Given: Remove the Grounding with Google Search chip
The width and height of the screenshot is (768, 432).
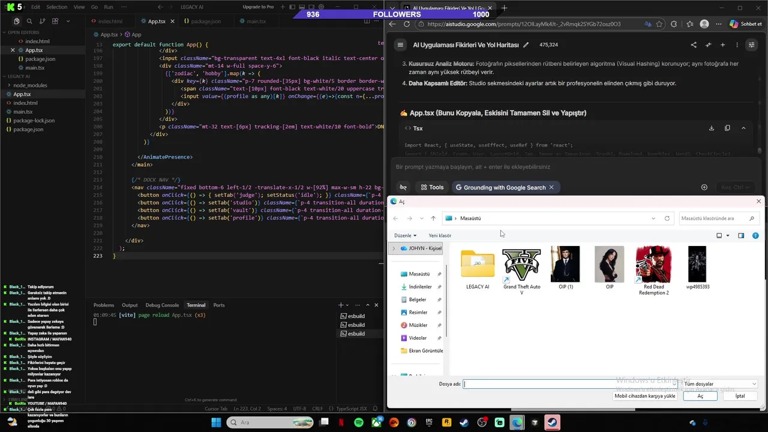Looking at the screenshot, I should (551, 187).
